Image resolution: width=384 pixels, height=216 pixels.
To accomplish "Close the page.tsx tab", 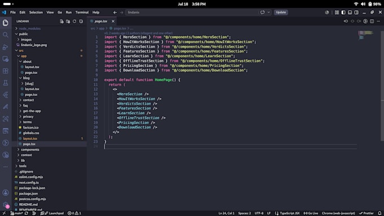I will click(113, 21).
